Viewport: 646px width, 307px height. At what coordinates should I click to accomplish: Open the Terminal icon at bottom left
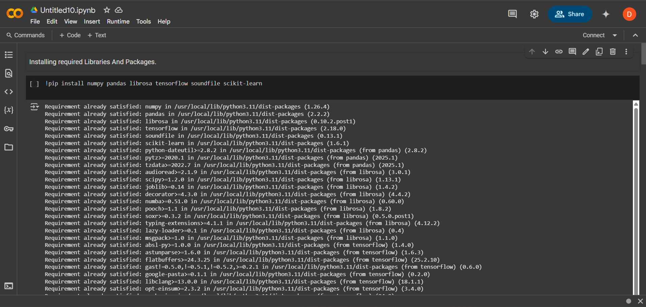9,286
